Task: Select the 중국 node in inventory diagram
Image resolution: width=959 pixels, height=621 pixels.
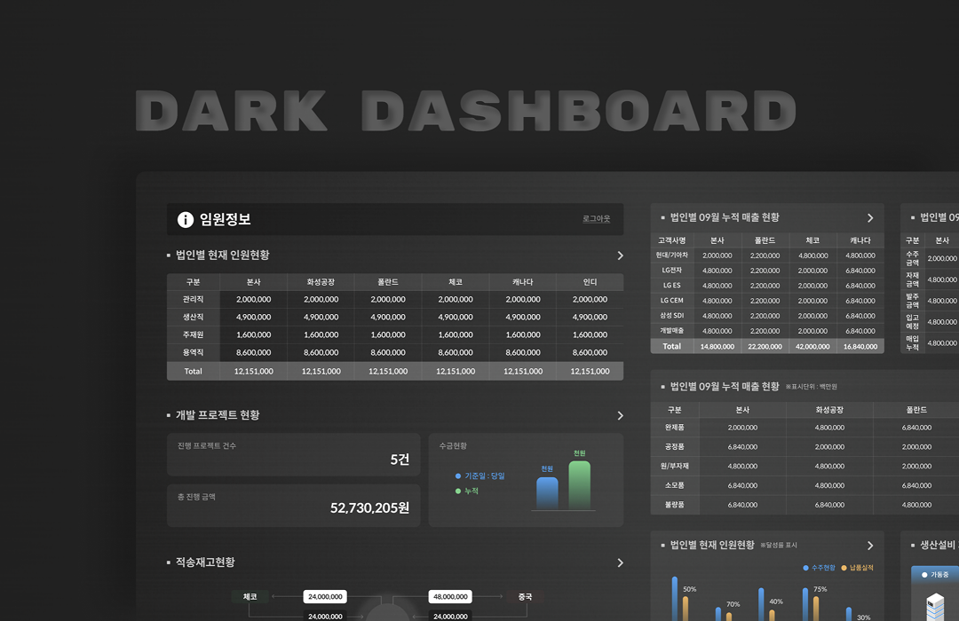Action: (x=525, y=597)
